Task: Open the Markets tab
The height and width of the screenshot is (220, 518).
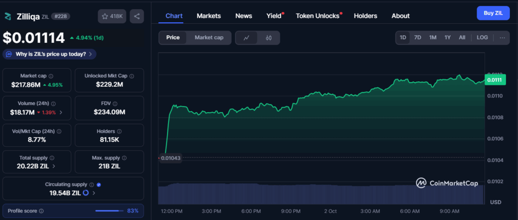Action: click(x=208, y=16)
